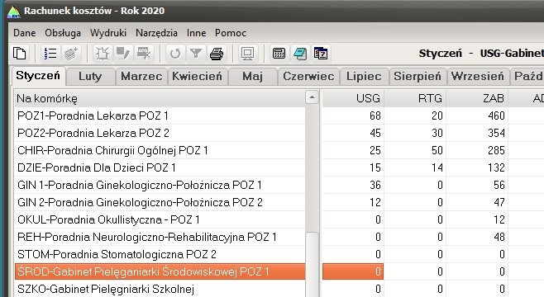Click ZAB value 48 in REH row

[x=499, y=237]
